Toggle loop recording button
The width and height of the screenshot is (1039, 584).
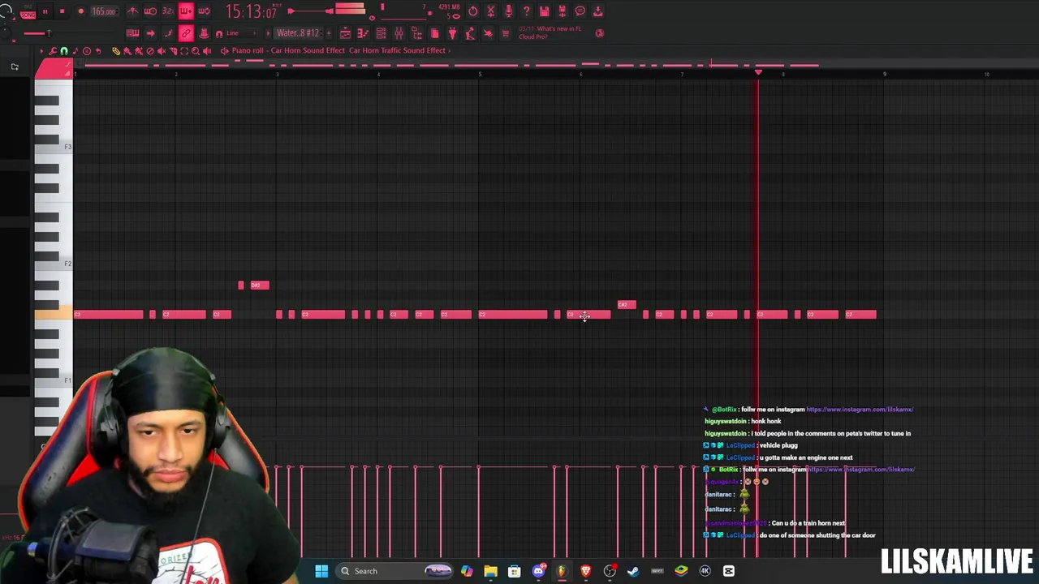(204, 11)
